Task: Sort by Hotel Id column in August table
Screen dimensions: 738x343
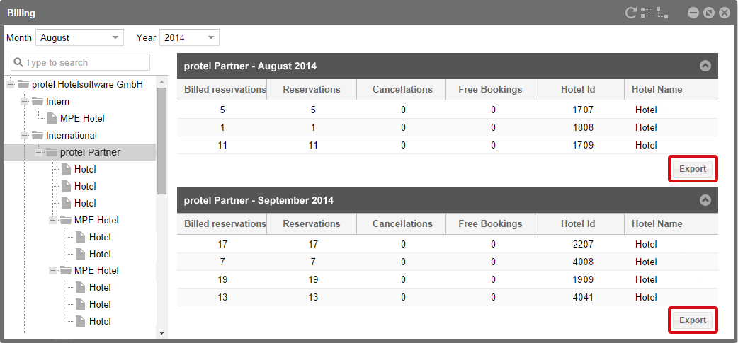Action: point(579,89)
